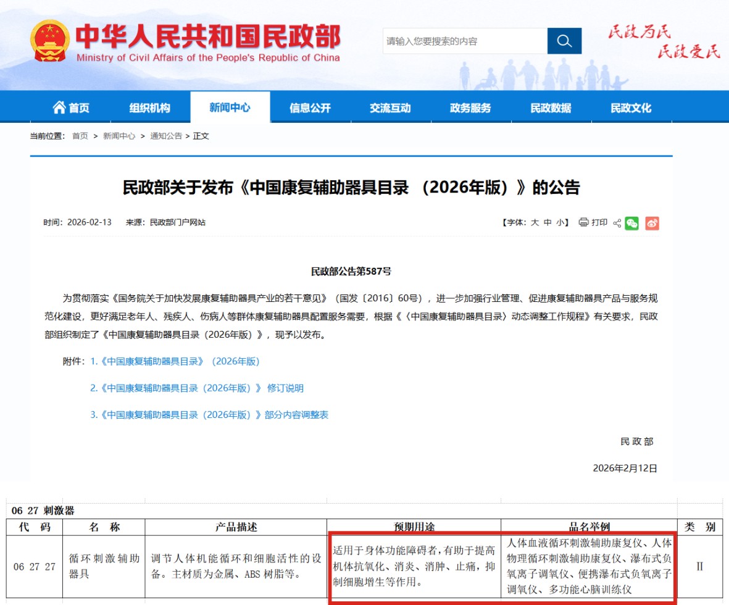729x605 pixels.
Task: Click the printer icon
Action: coord(583,223)
